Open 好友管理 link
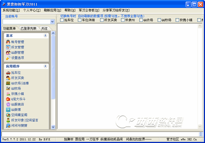The width and height of the screenshot is (205, 143). click(x=17, y=47)
